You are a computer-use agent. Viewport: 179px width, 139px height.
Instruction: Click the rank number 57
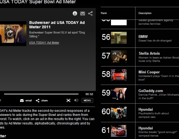tap(106, 56)
